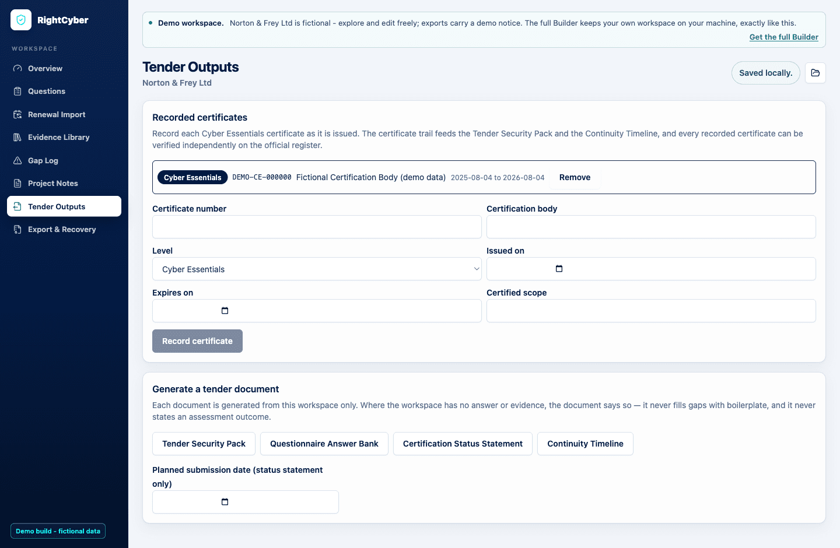Click the RightCyber shield logo icon

tap(21, 20)
